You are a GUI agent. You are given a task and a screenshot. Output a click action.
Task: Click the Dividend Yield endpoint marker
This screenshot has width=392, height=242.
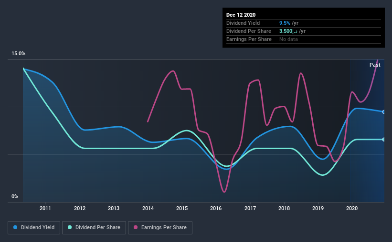384,112
